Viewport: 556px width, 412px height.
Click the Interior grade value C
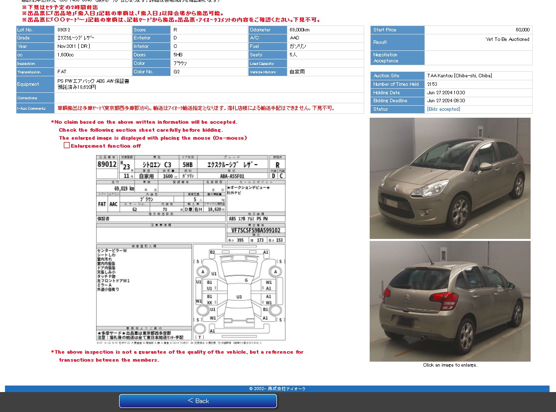coord(175,46)
